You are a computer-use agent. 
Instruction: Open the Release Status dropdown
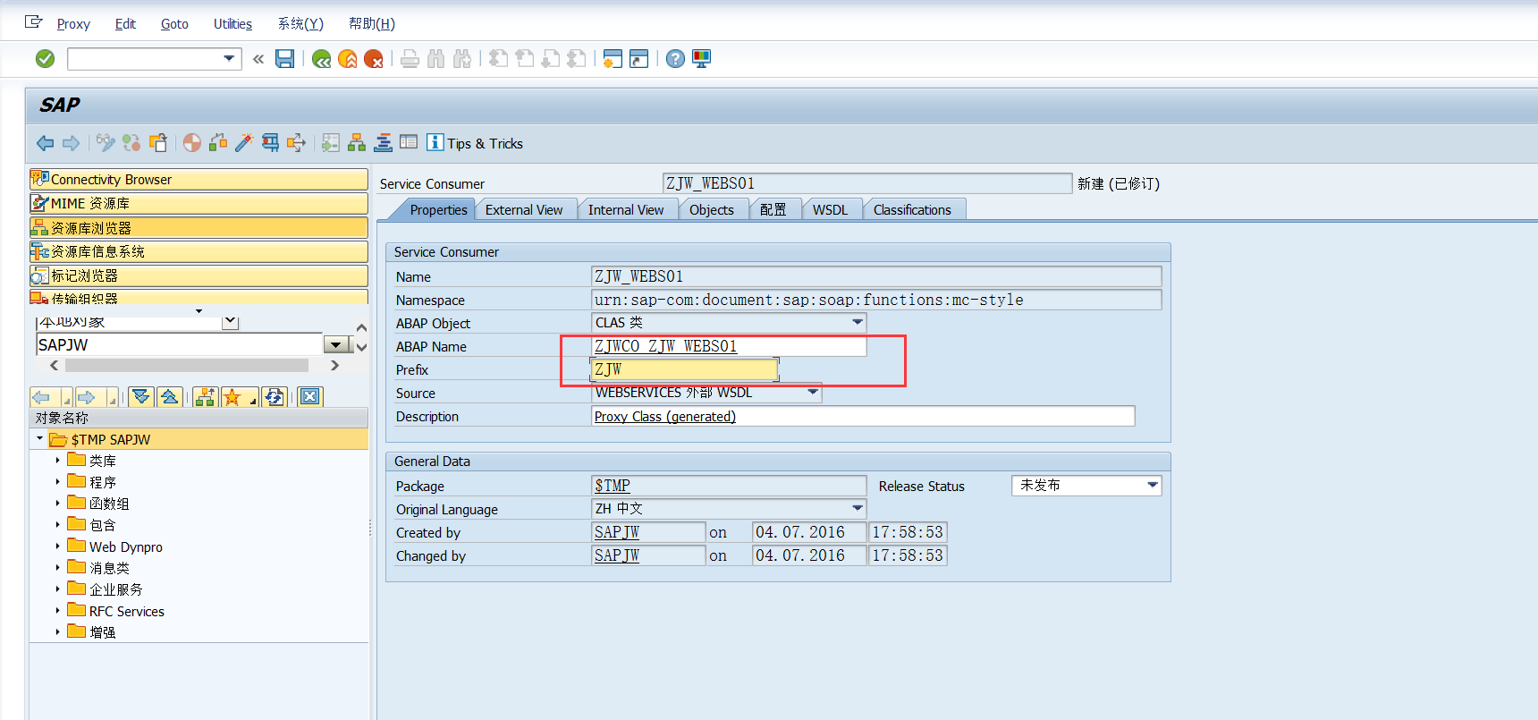click(x=1153, y=485)
